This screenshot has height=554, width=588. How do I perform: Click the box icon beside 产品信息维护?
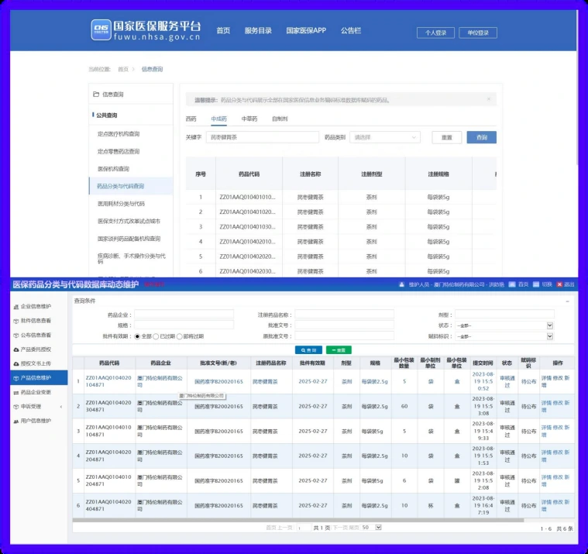16,378
